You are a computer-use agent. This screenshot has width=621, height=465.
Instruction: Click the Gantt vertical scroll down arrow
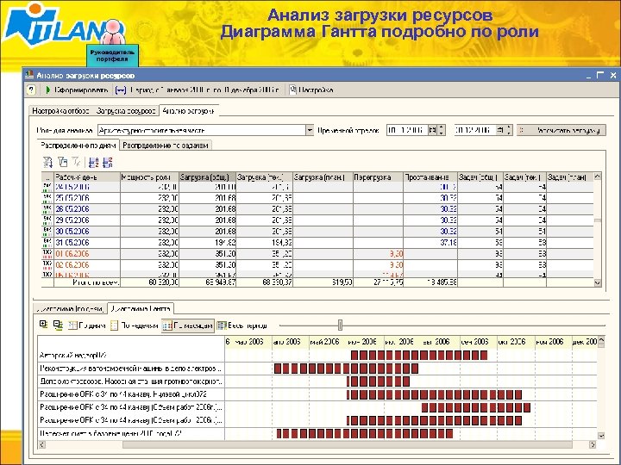click(601, 436)
